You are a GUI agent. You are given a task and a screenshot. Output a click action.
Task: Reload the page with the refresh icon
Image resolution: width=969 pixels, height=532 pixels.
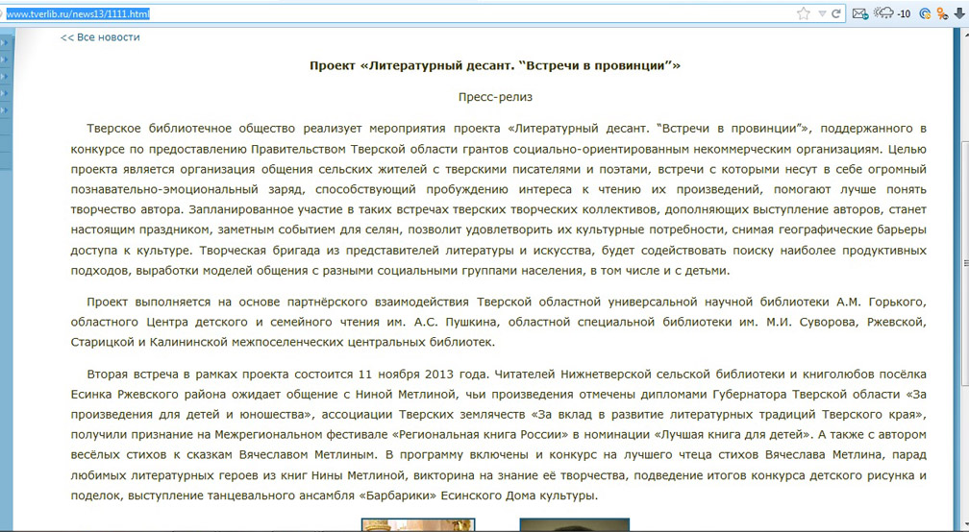(836, 13)
